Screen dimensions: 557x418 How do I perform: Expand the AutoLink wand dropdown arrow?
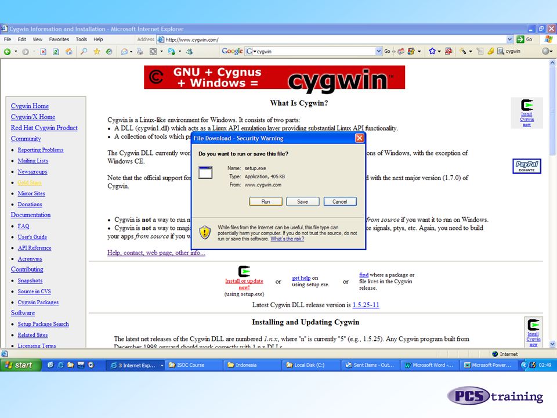[471, 51]
